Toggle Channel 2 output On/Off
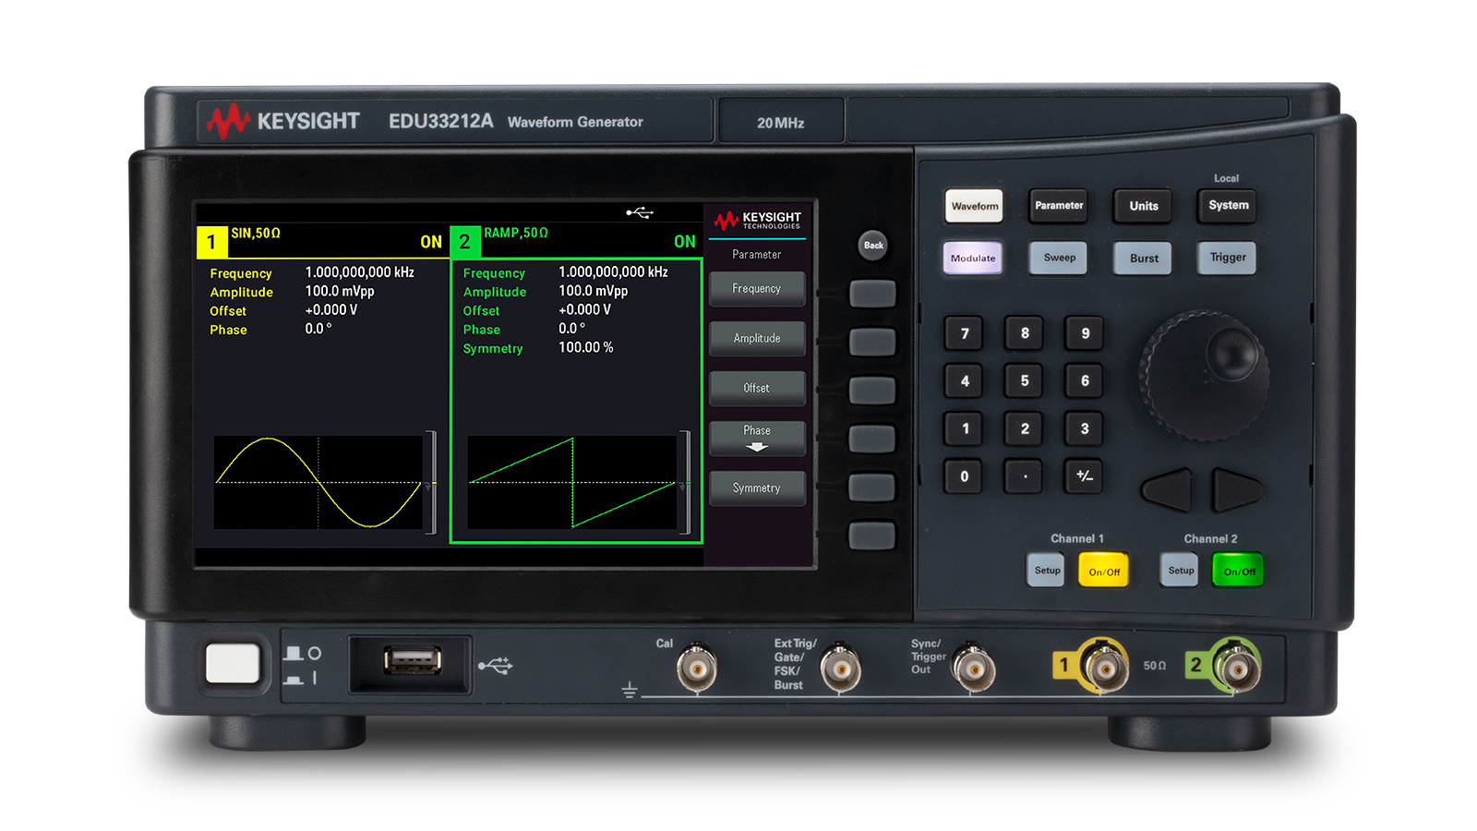The image size is (1477, 831). coord(1238,571)
